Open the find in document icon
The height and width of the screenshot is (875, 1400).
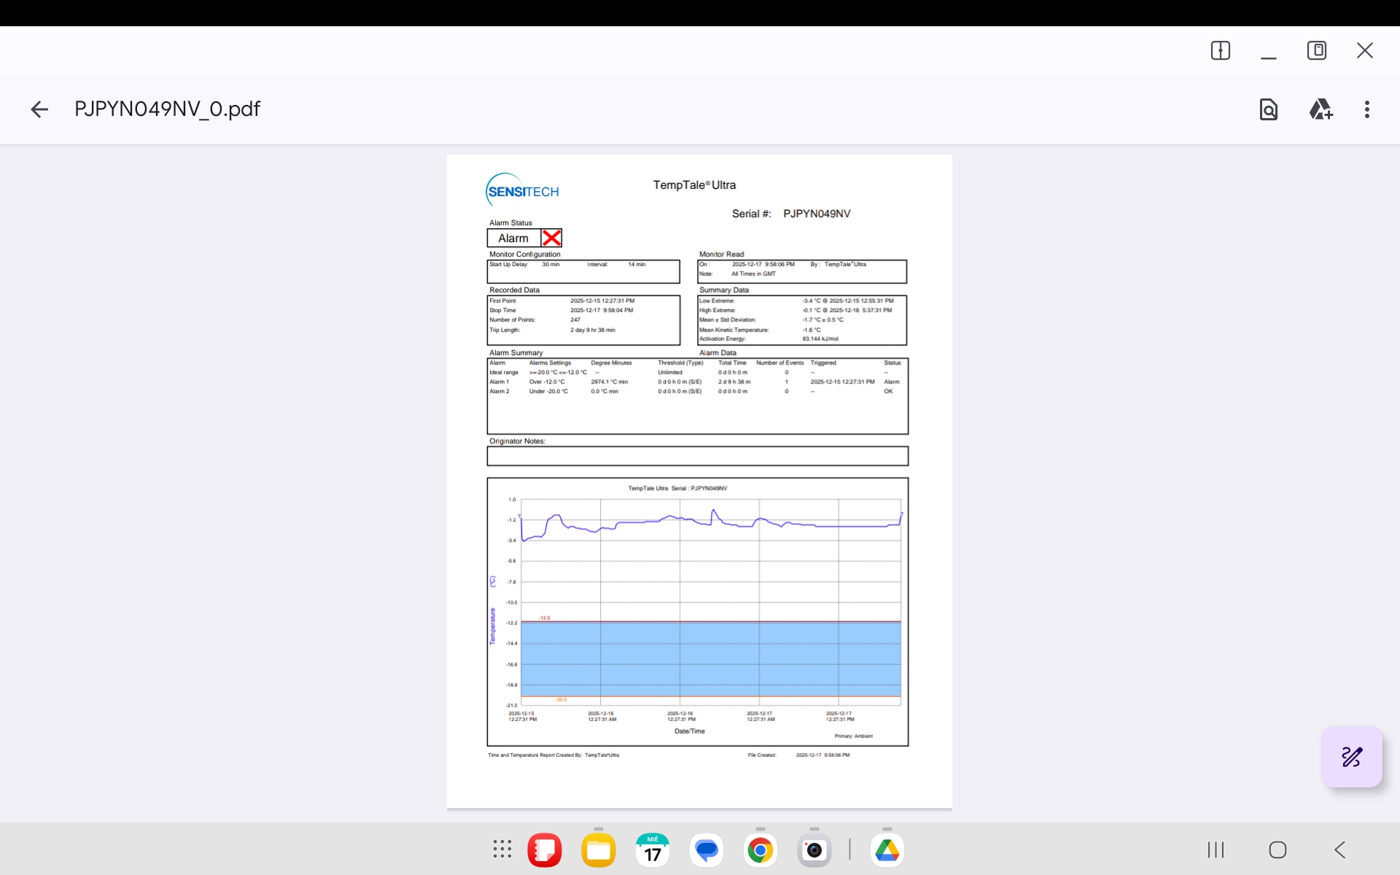click(x=1269, y=109)
